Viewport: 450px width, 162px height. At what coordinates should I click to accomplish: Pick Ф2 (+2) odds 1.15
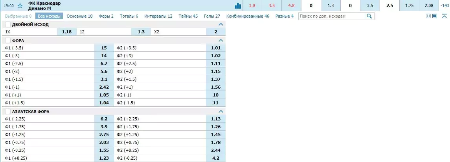(216, 71)
